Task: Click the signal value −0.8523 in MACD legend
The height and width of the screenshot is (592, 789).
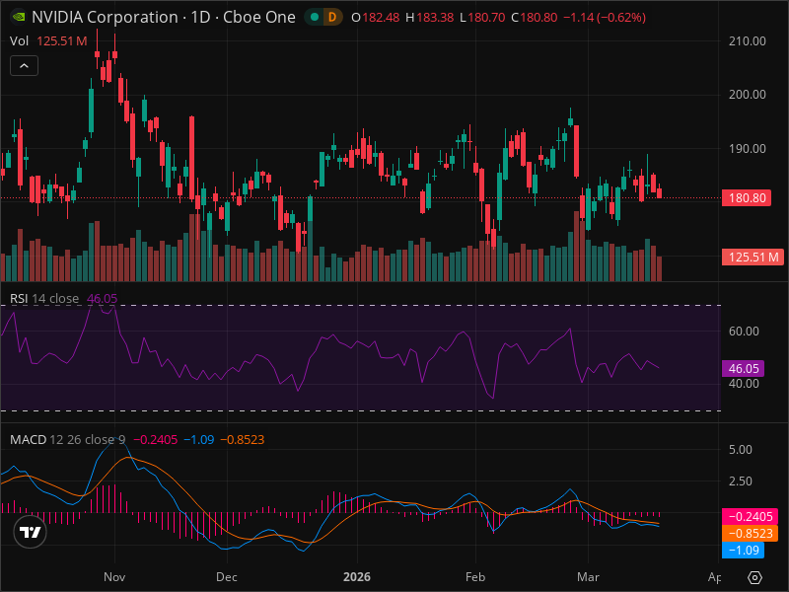Action: [x=242, y=439]
